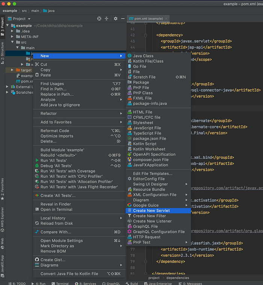The width and height of the screenshot is (263, 285).
Task: Click the Go File gopher icon
Action: pyautogui.click(x=130, y=66)
